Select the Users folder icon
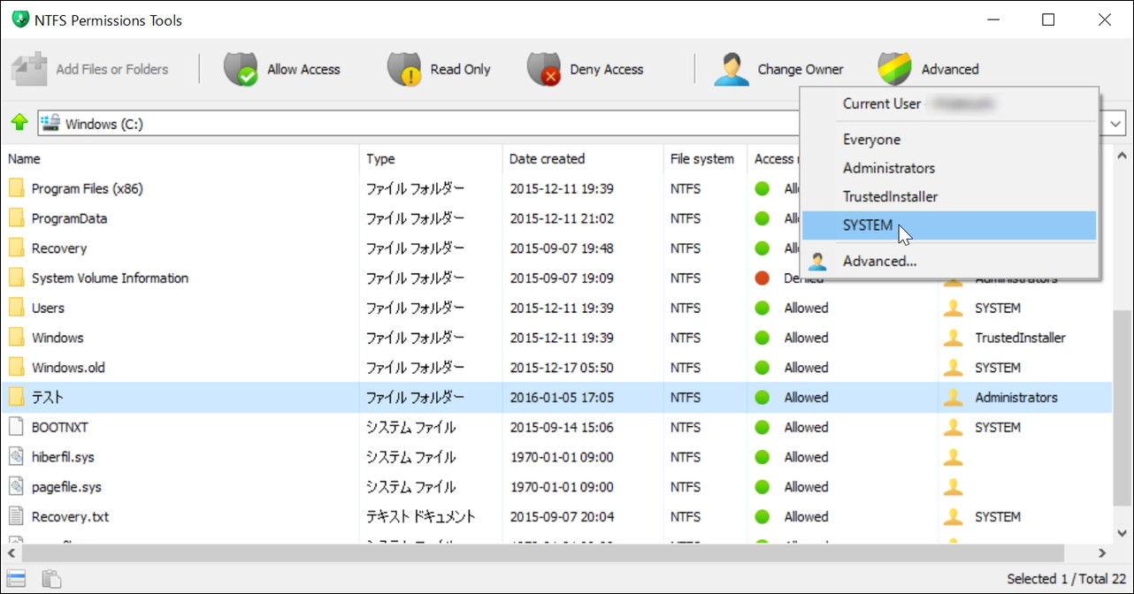This screenshot has width=1134, height=594. (16, 308)
